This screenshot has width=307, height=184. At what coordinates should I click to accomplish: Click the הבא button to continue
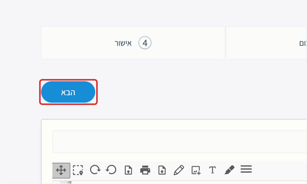68,92
